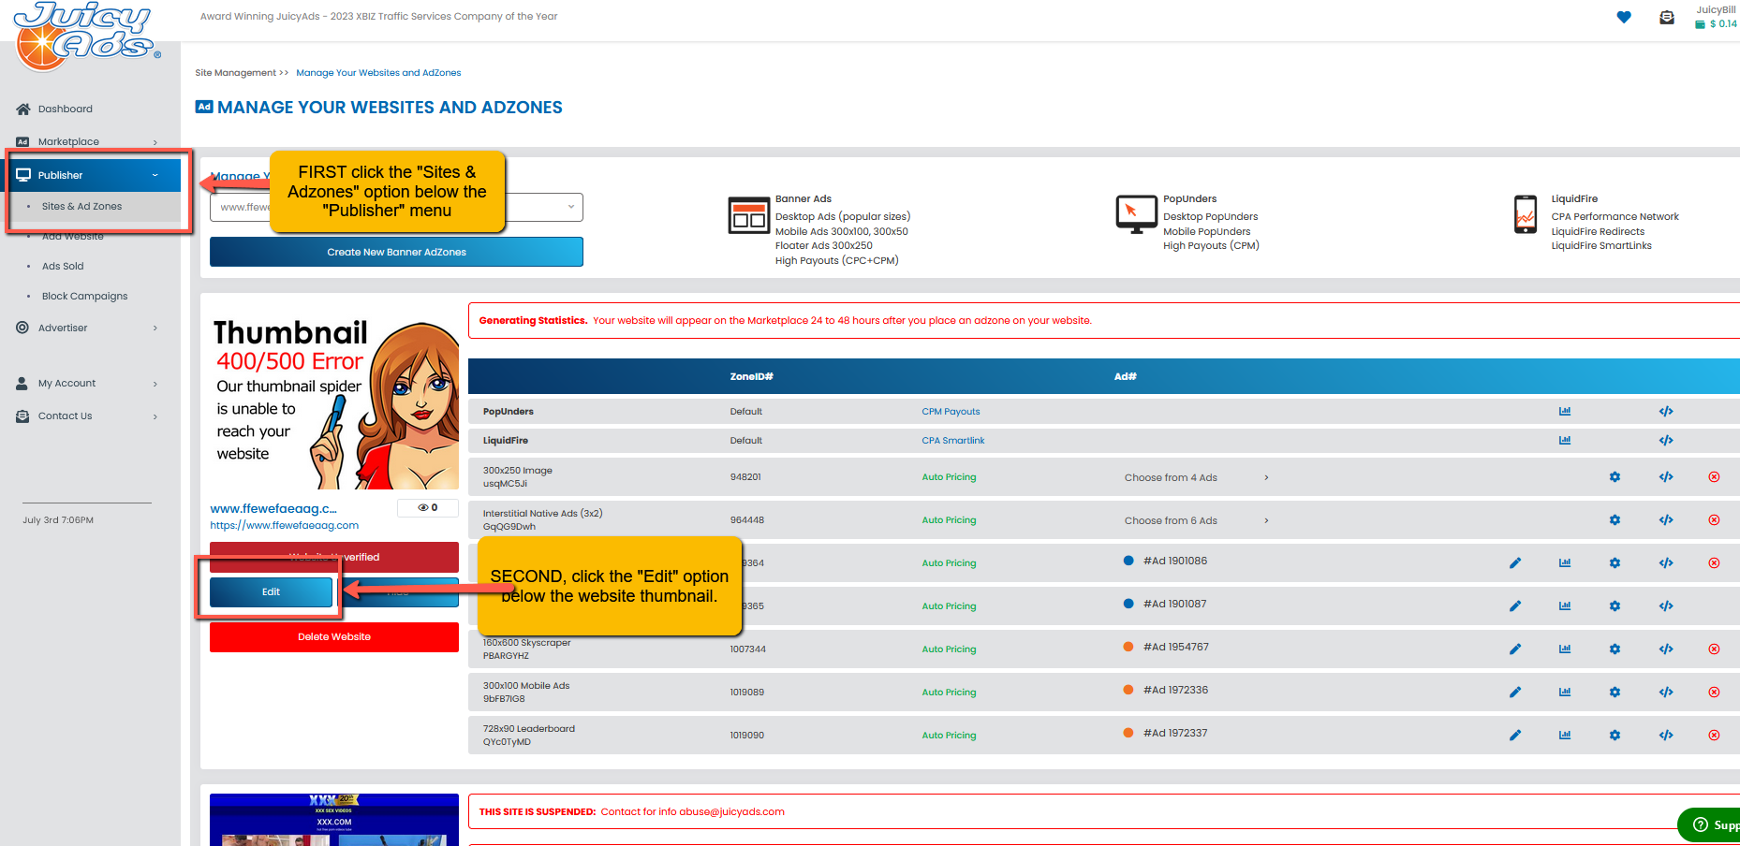Open Auto Pricing for 300x100 Mobile Ads
The image size is (1740, 846).
(949, 693)
